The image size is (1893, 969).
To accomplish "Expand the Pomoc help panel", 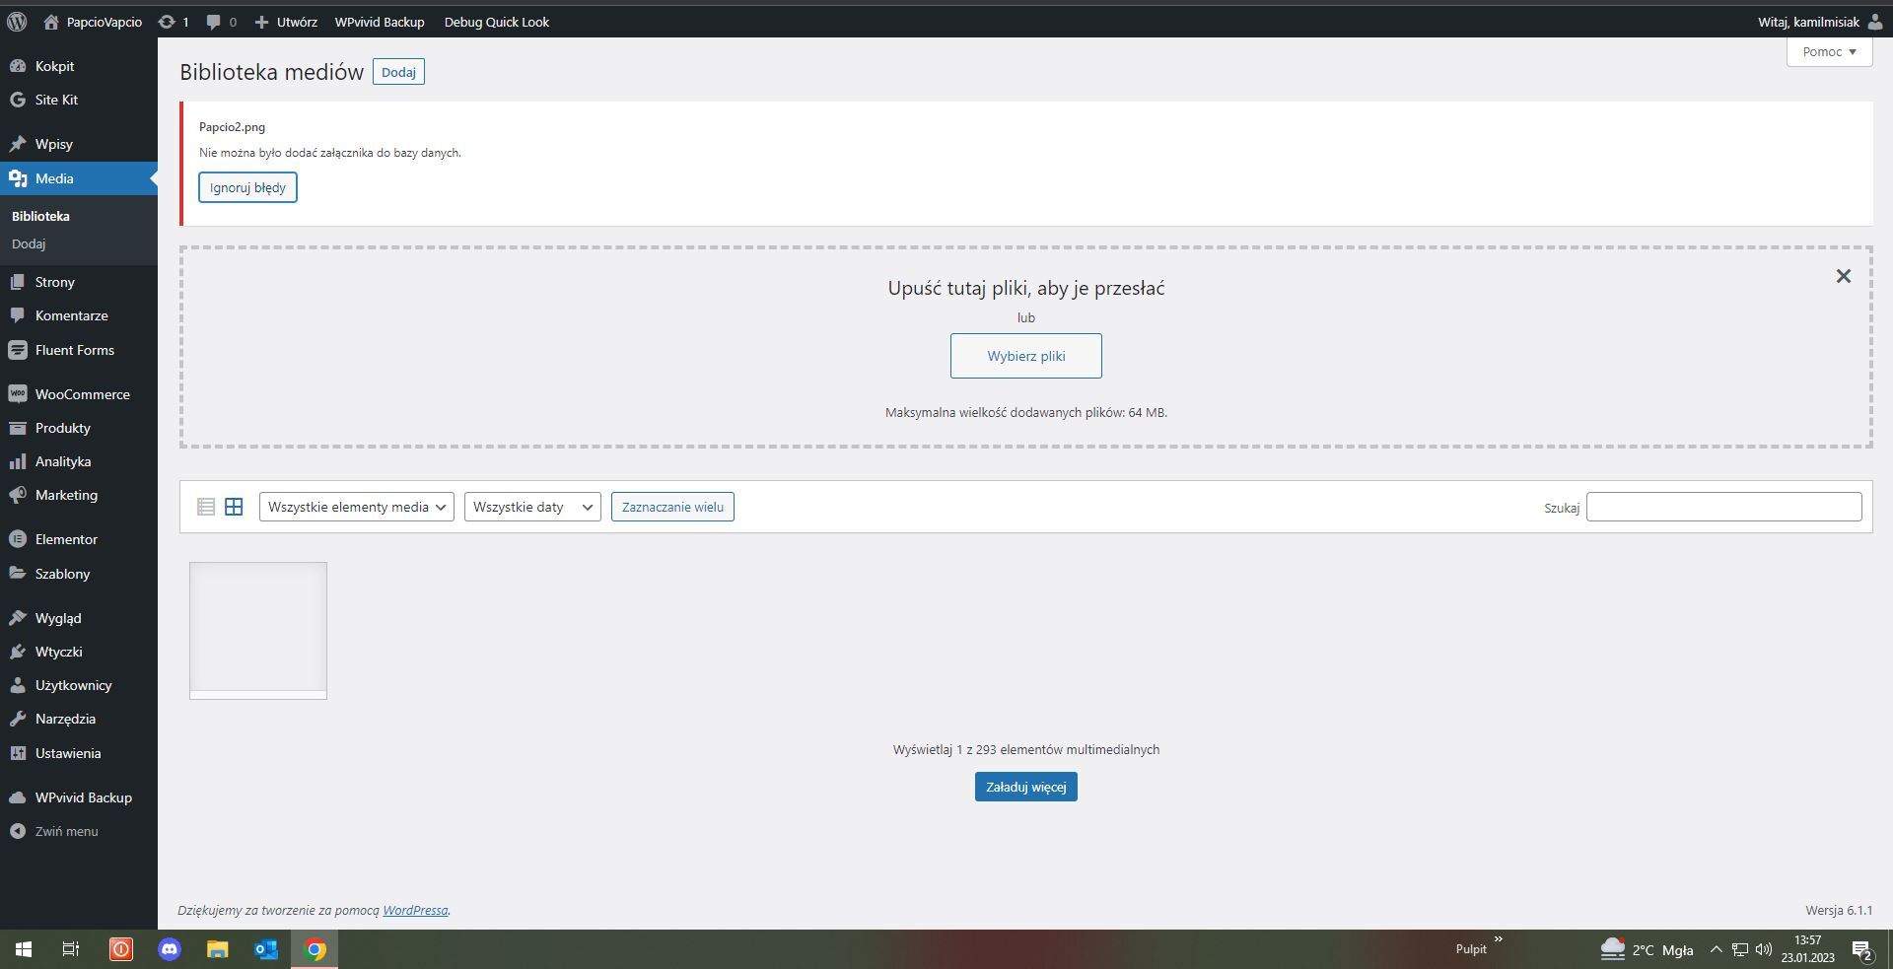I will coord(1829,52).
